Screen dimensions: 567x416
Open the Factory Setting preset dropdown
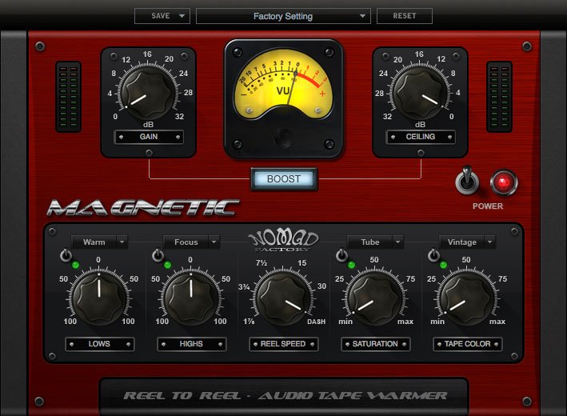[x=283, y=16]
